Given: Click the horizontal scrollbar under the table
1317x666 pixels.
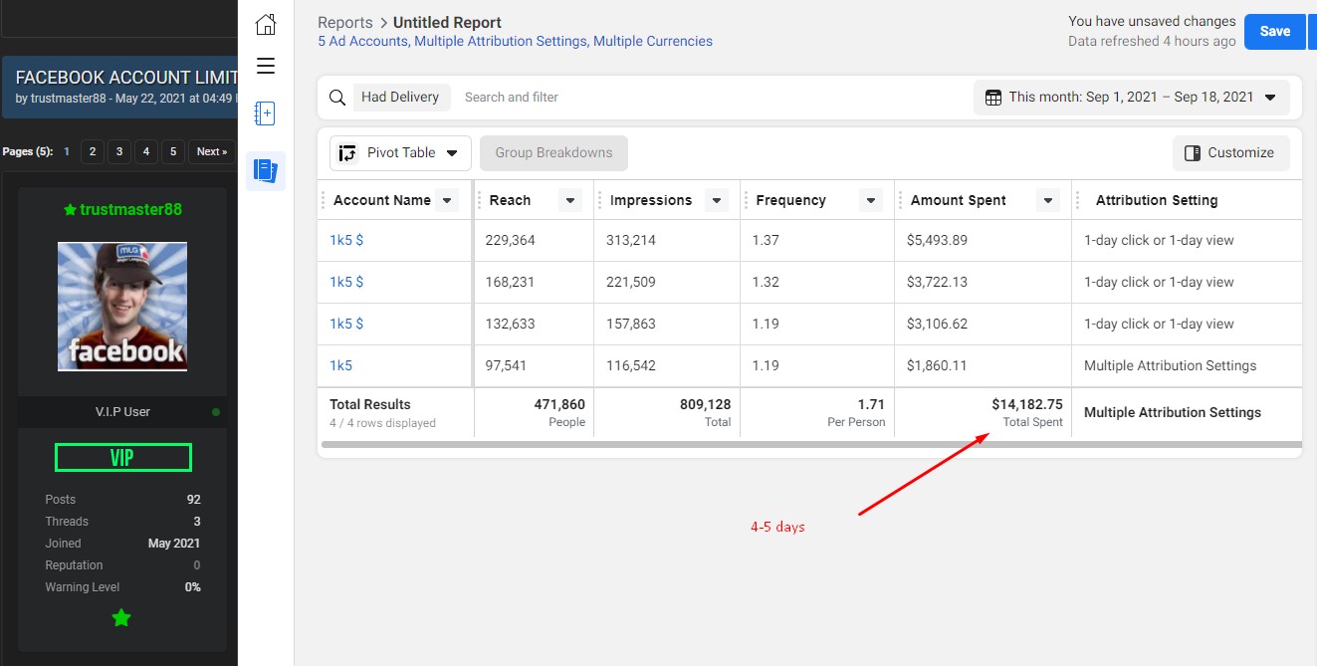Looking at the screenshot, I should tap(810, 444).
